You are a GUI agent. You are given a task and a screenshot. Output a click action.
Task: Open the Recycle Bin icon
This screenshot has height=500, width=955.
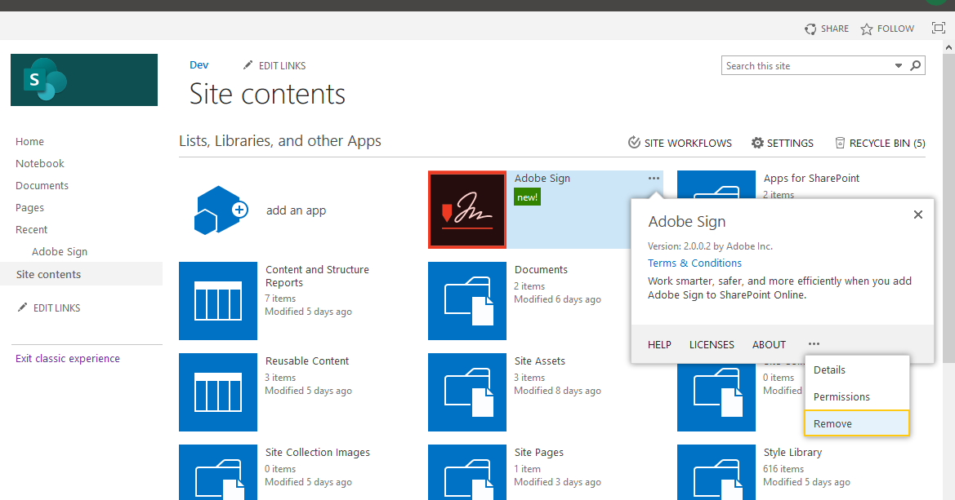pos(840,143)
